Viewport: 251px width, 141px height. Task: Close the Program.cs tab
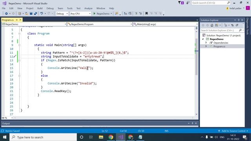tap(20, 20)
